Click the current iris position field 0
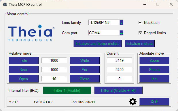 pyautogui.click(x=120, y=79)
